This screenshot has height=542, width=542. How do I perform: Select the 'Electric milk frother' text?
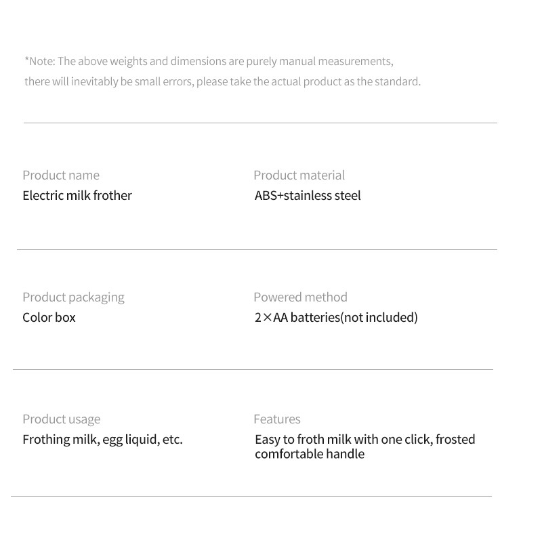pos(77,196)
